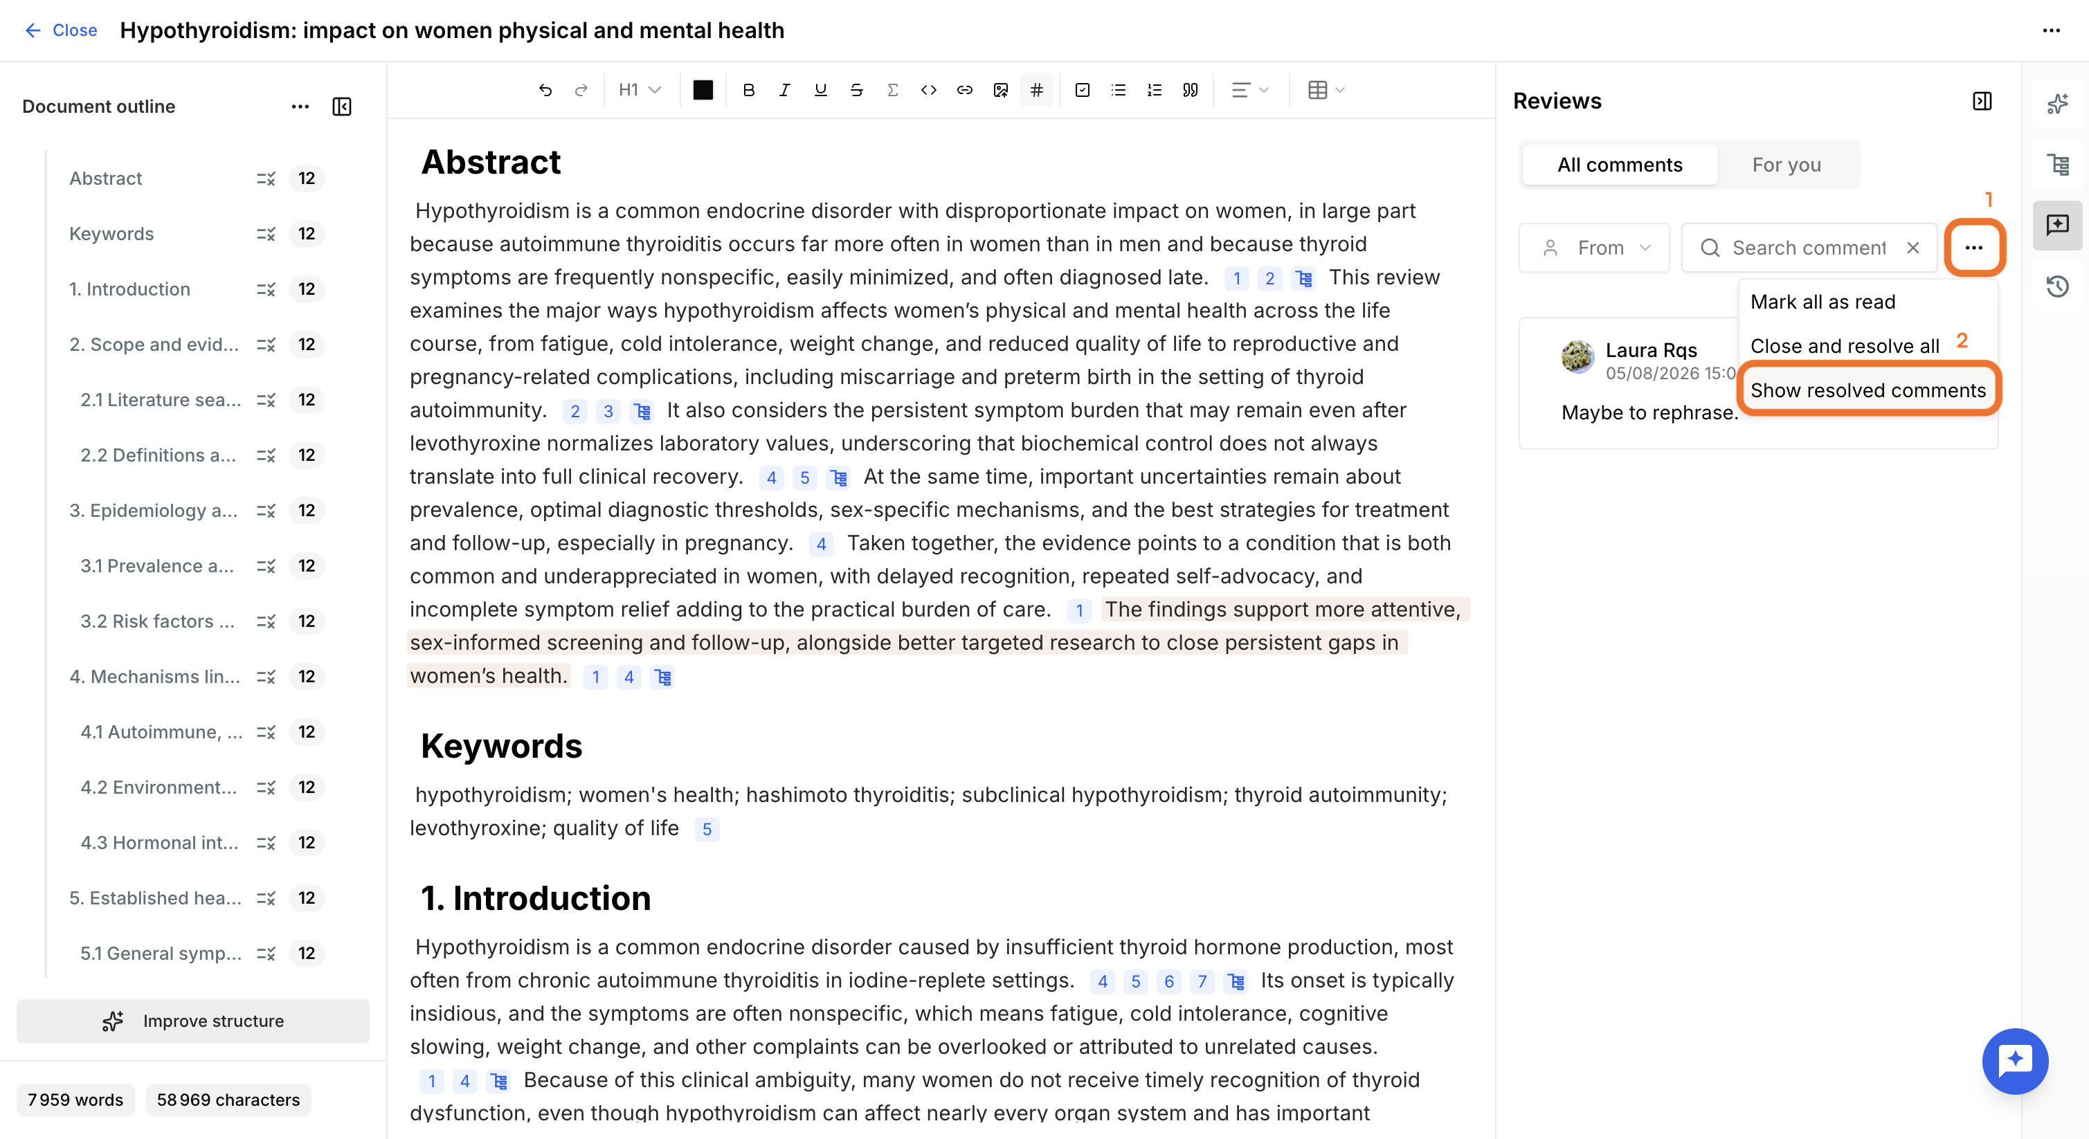Toggle bold formatting

pyautogui.click(x=748, y=90)
